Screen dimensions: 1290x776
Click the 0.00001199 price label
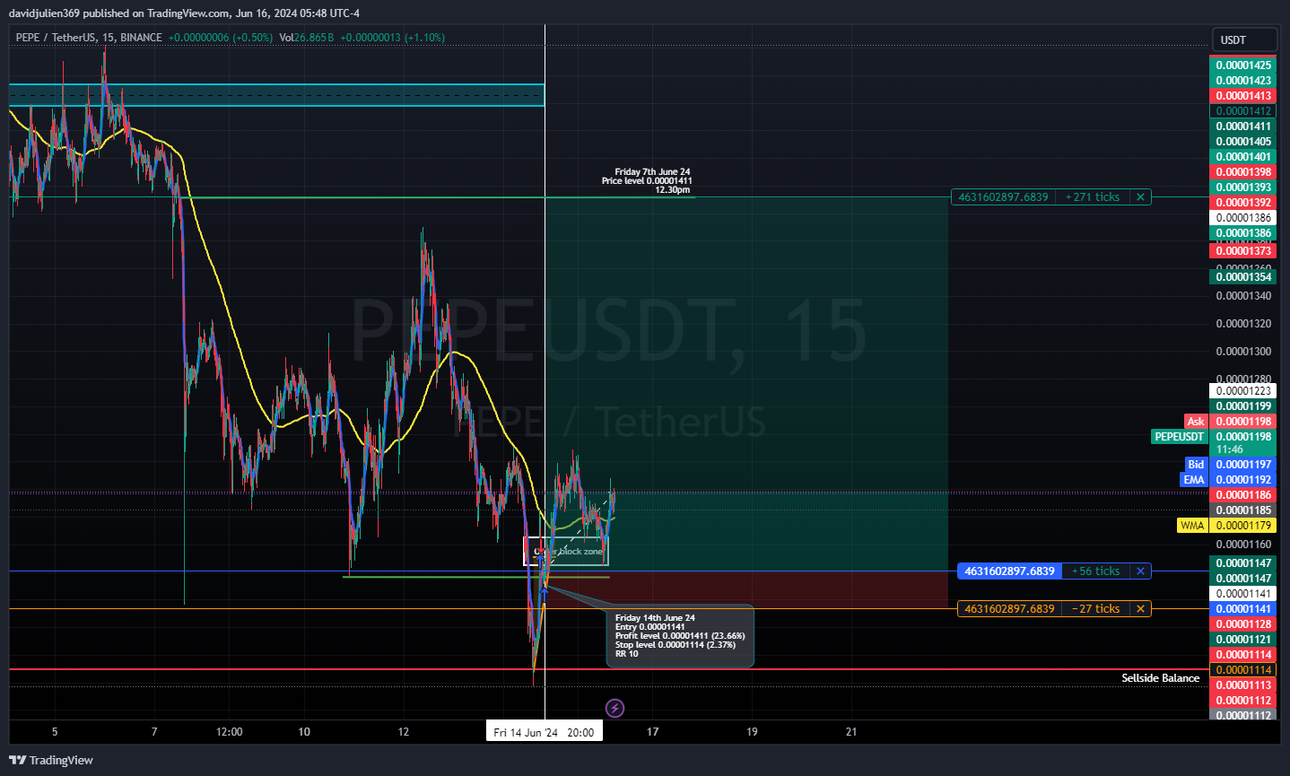tap(1243, 406)
